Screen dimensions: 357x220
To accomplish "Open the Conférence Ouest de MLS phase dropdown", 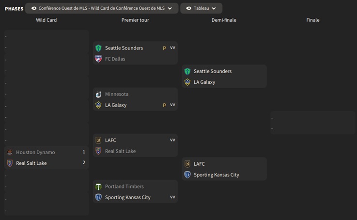I will (102, 8).
